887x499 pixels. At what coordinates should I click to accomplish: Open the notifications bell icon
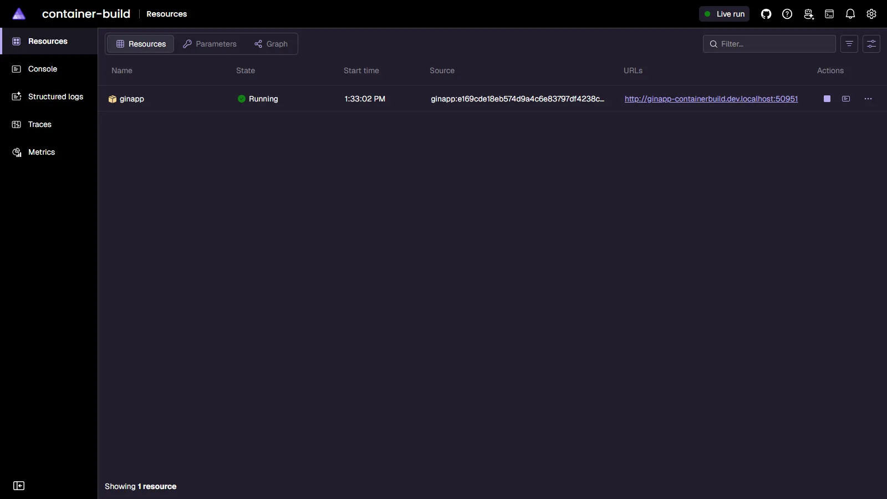[x=850, y=14]
